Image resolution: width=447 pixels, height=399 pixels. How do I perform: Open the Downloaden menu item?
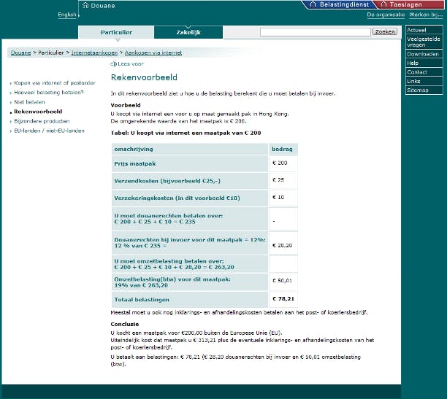click(424, 54)
